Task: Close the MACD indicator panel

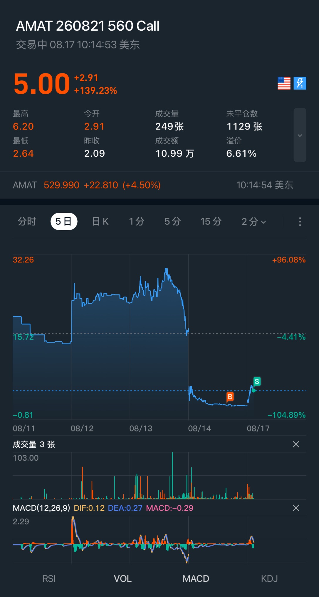Action: click(x=296, y=508)
